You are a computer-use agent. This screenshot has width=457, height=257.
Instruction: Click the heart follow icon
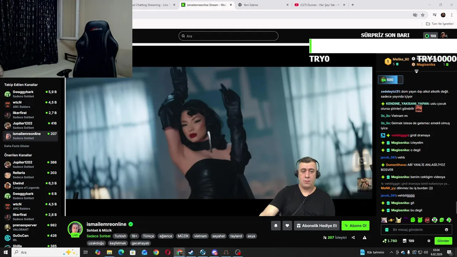[287, 226]
